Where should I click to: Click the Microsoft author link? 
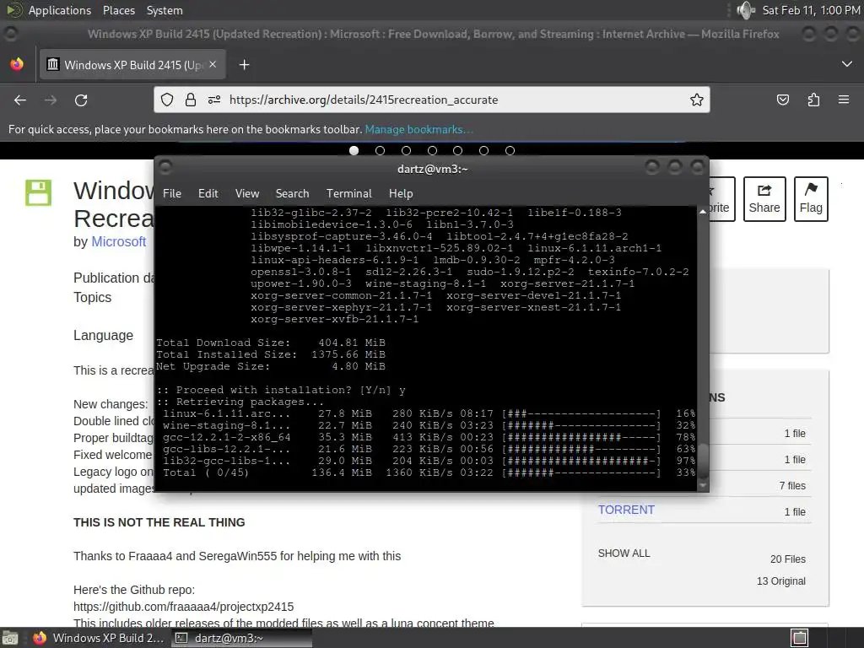[118, 242]
